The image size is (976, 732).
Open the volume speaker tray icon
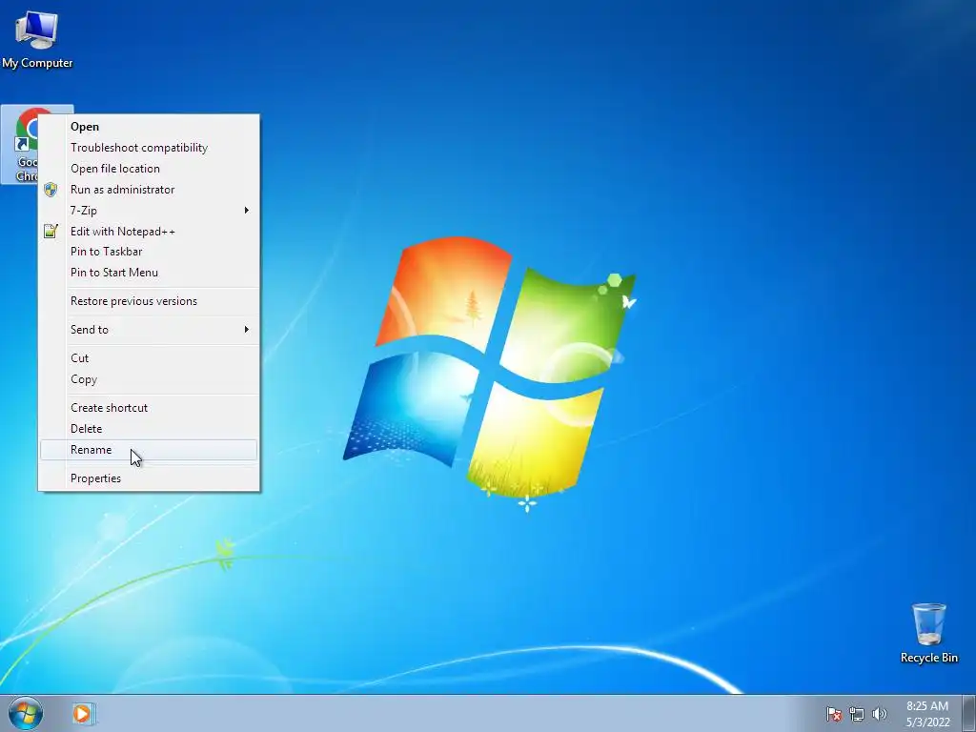click(879, 714)
